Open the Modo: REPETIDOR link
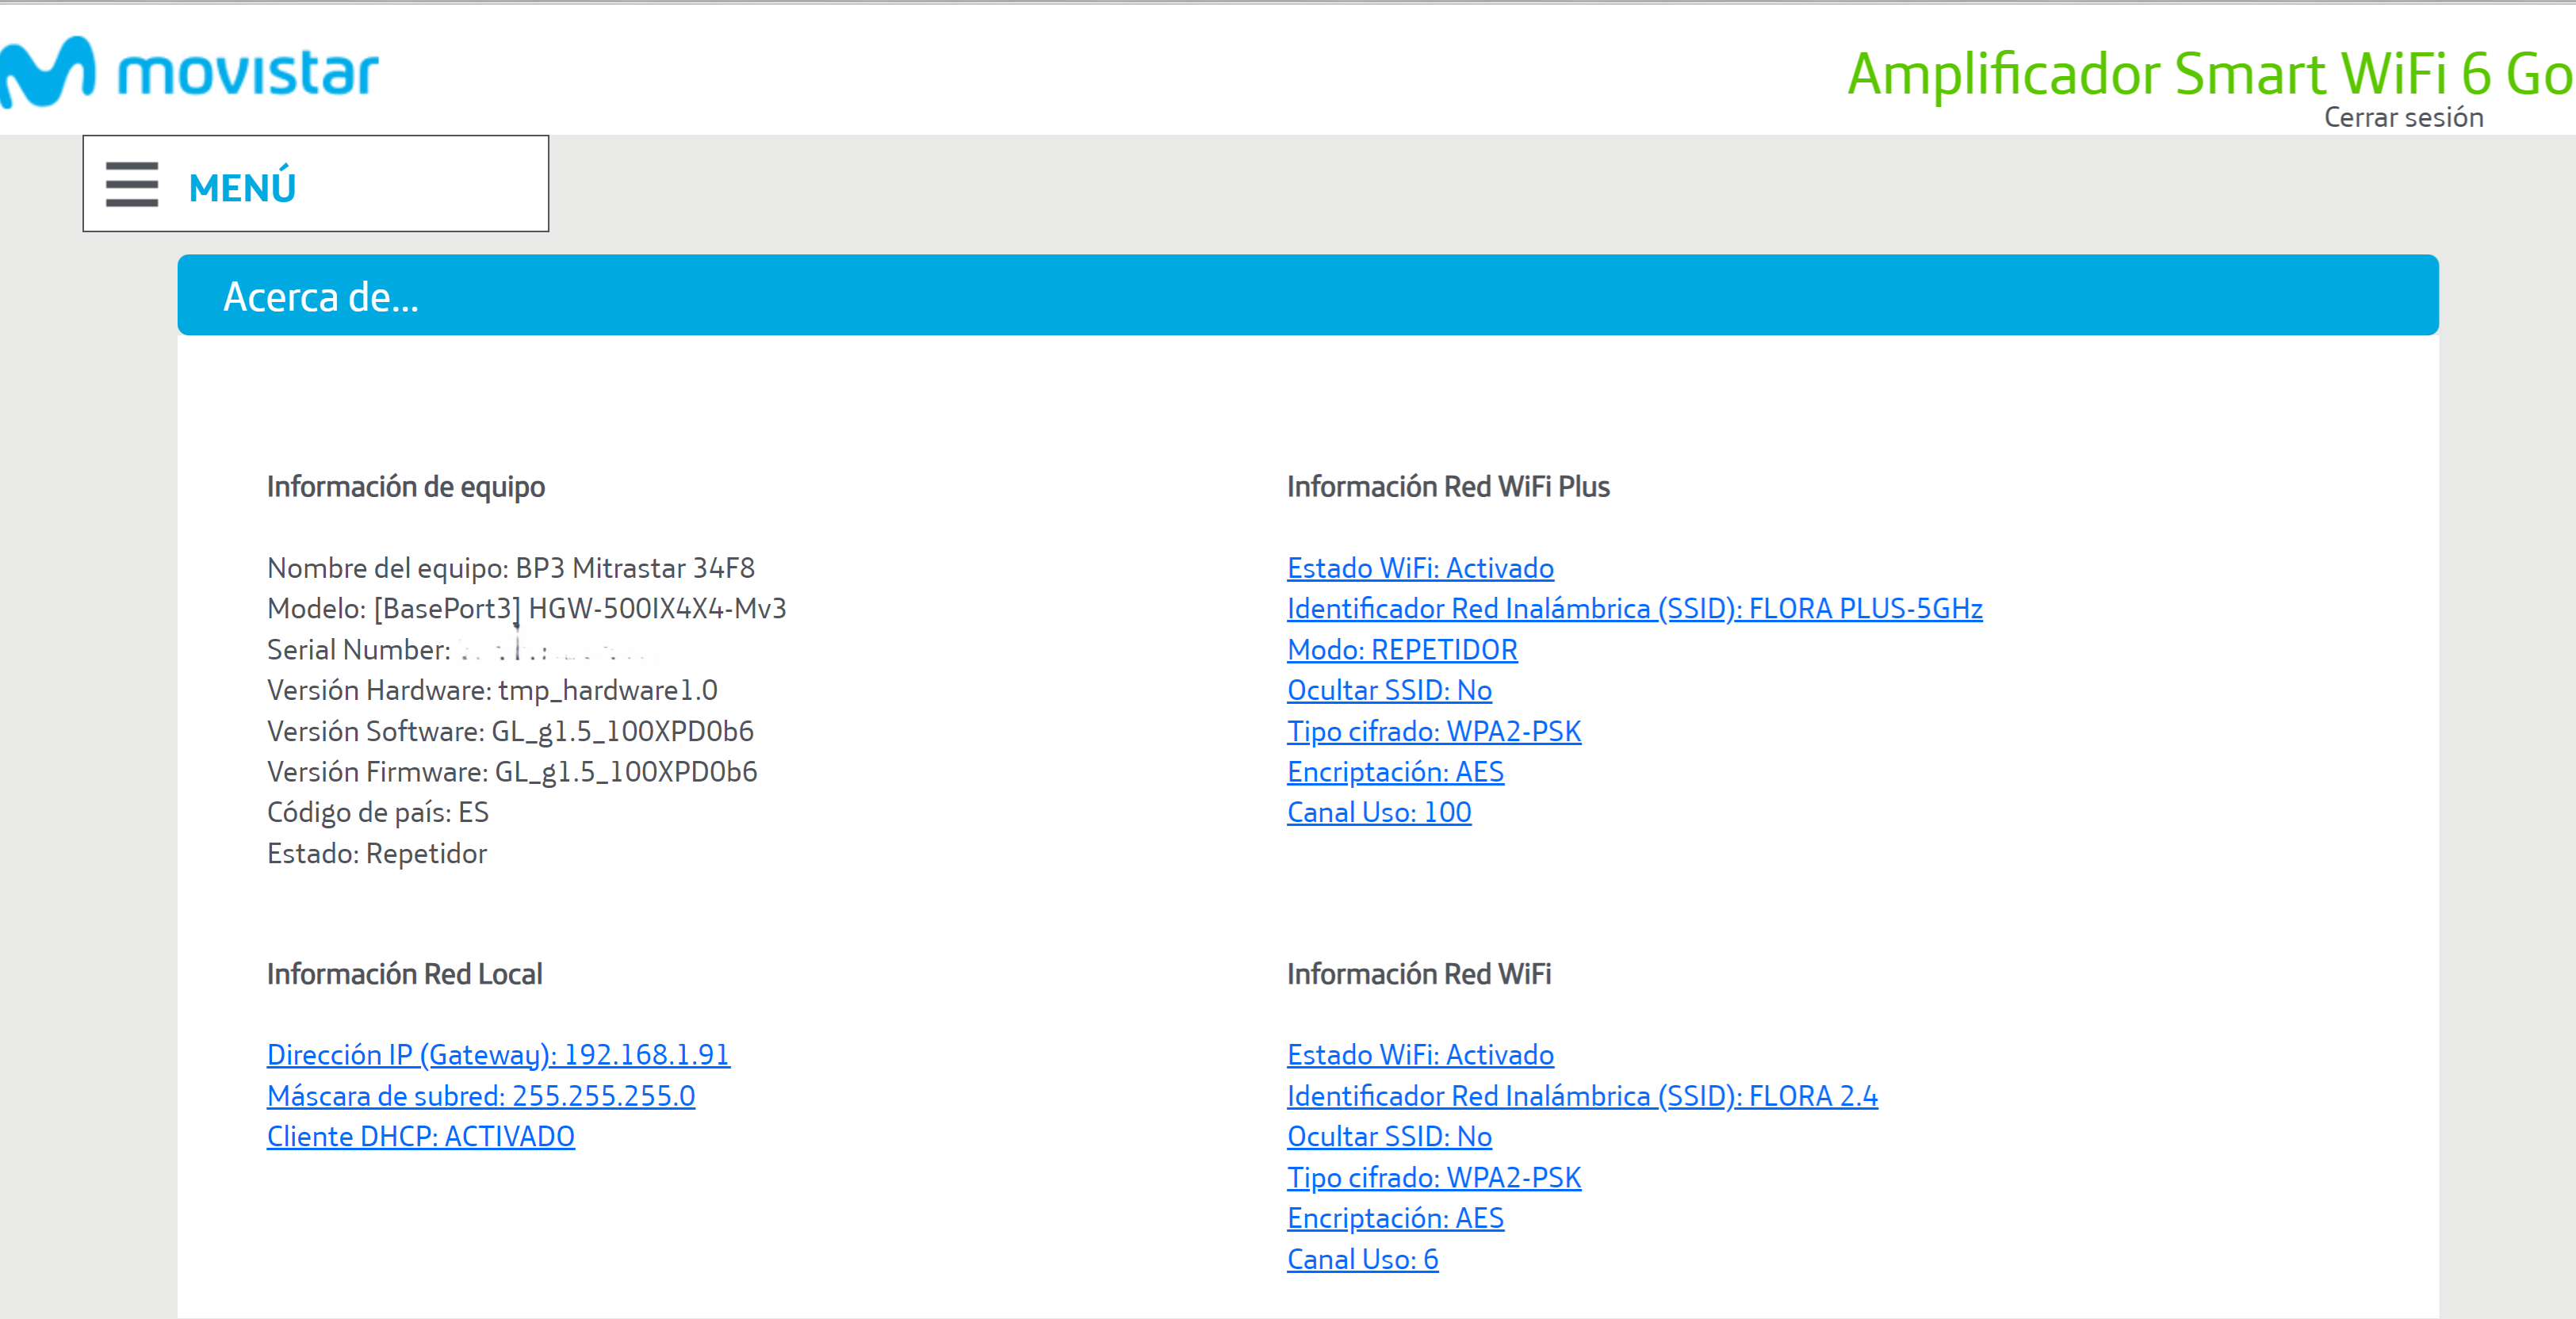Screen dimensions: 2576x1319 point(1402,650)
